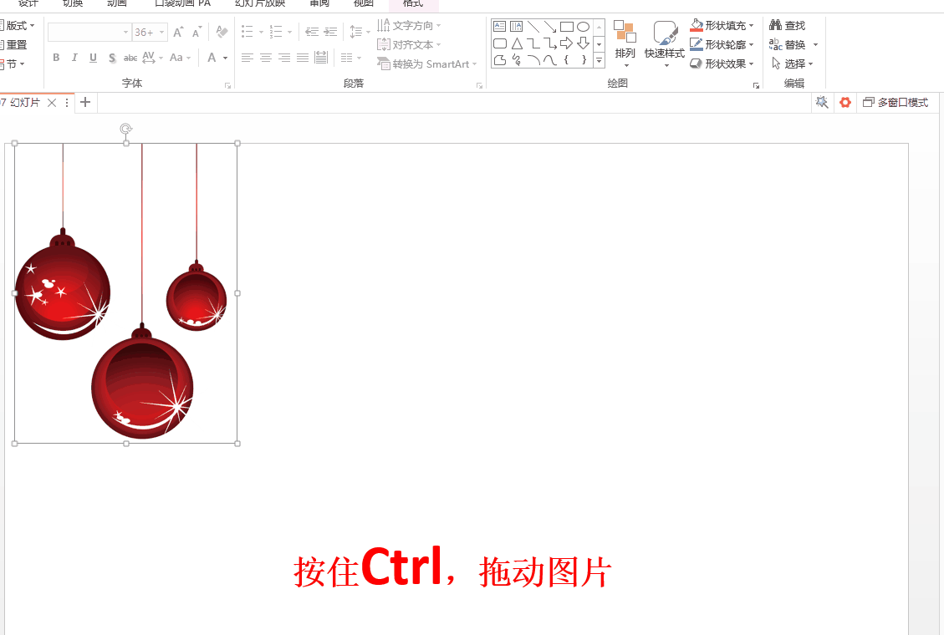Open 形状效果 shape effects menu
The height and width of the screenshot is (635, 944).
[722, 63]
